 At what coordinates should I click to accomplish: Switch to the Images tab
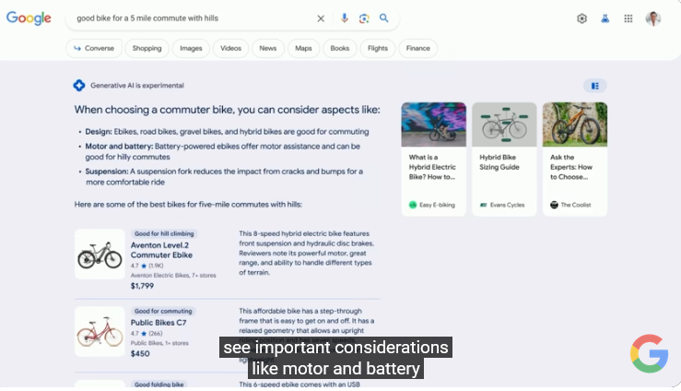(x=191, y=48)
